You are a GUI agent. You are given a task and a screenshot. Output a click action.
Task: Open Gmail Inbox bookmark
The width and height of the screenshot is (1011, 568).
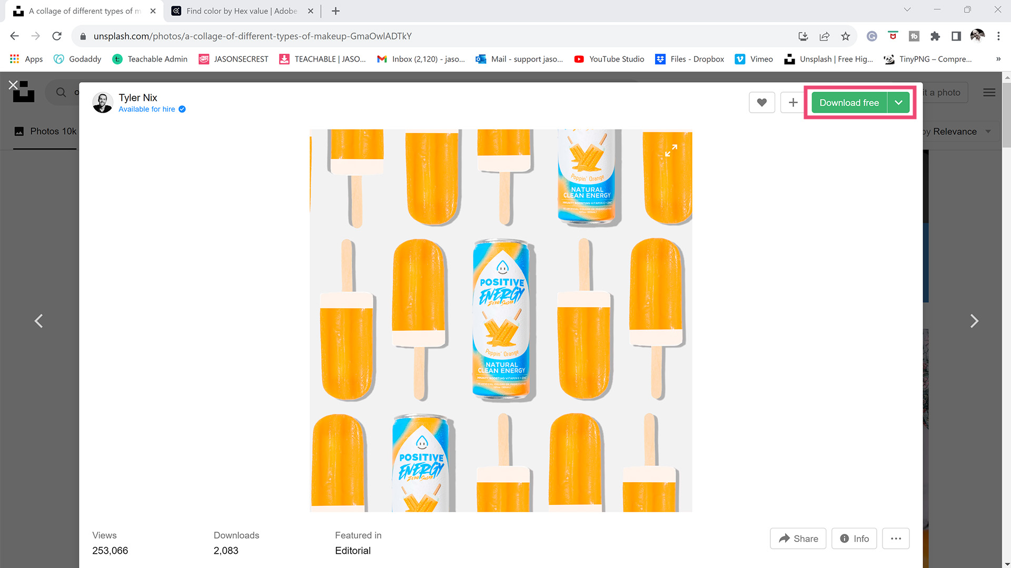421,59
